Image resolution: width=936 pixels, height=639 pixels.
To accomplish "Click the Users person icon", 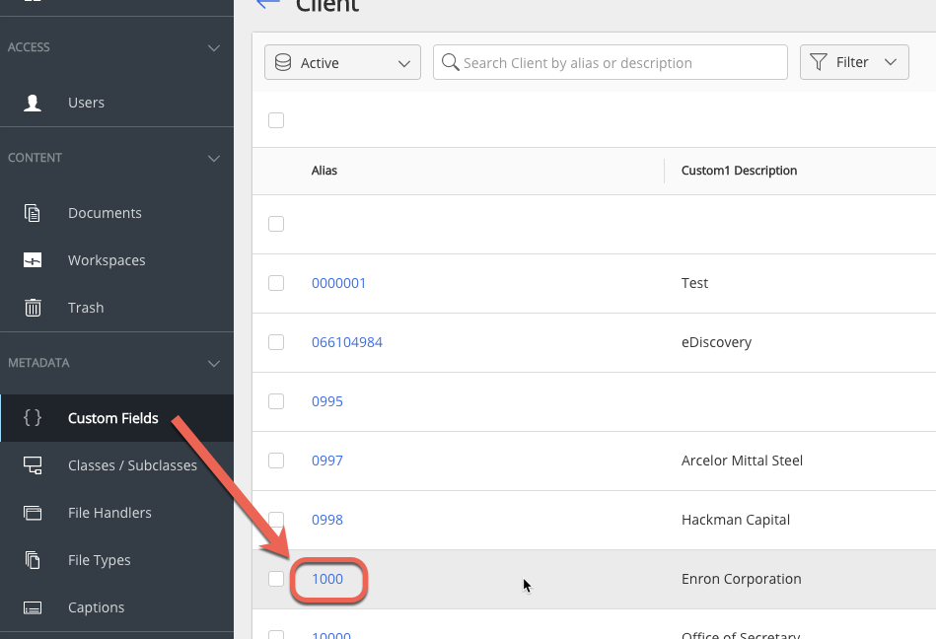I will [33, 103].
